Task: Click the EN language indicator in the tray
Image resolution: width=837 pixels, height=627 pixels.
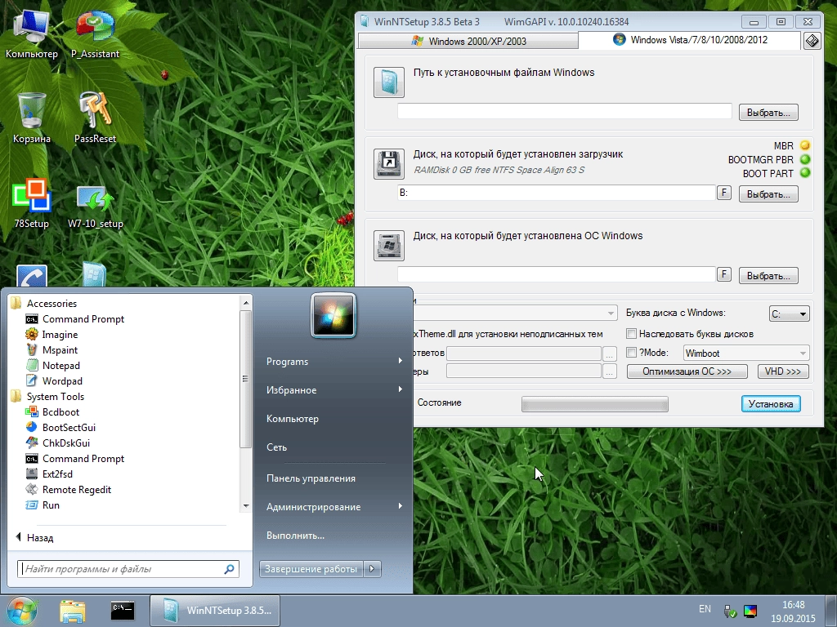Action: click(705, 609)
